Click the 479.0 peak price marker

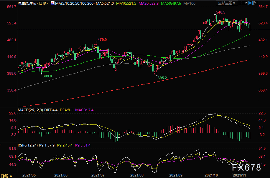102,40
